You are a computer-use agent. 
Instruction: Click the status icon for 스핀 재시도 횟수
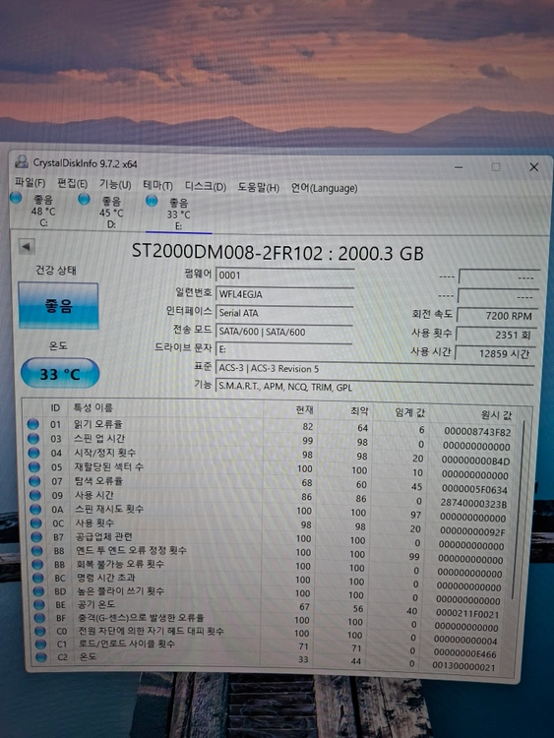(35, 509)
